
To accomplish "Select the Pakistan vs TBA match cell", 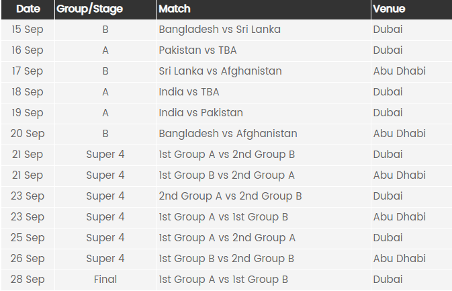I will (263, 50).
